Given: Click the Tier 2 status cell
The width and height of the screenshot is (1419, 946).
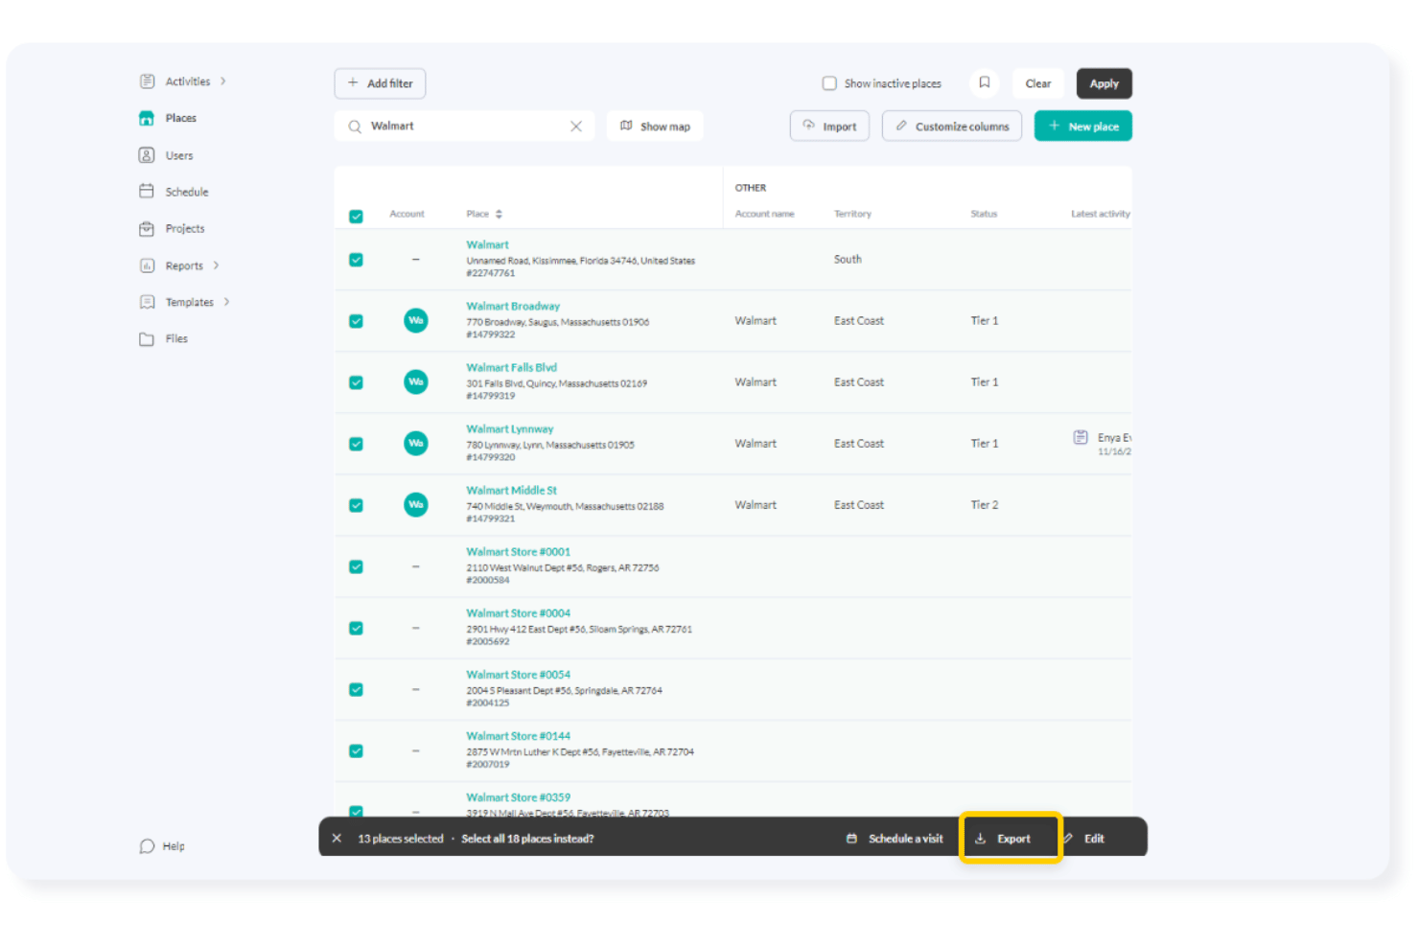Looking at the screenshot, I should [x=984, y=505].
